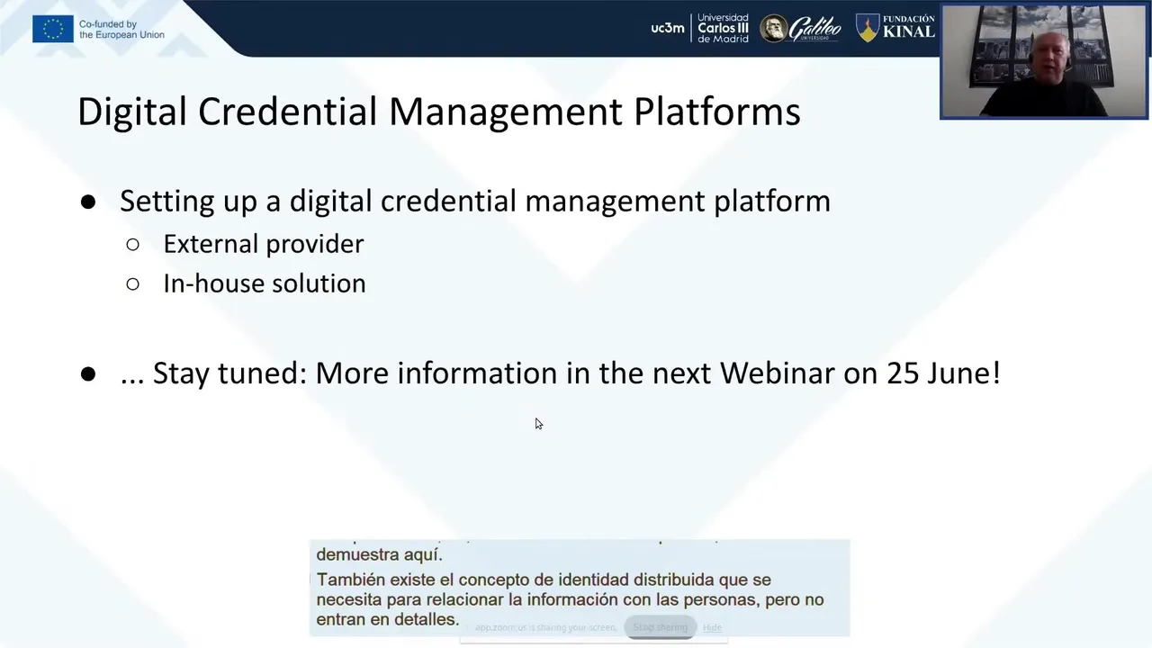Click the Hide link beside Stop sharing

coord(712,627)
